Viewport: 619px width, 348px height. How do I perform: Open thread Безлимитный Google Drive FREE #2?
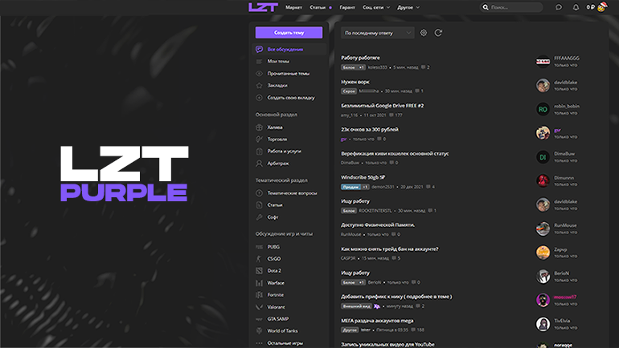point(382,106)
